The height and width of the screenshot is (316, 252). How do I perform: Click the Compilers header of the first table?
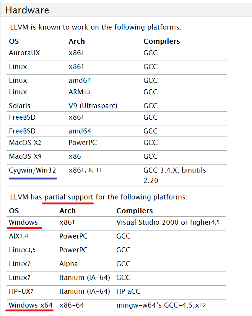162,41
